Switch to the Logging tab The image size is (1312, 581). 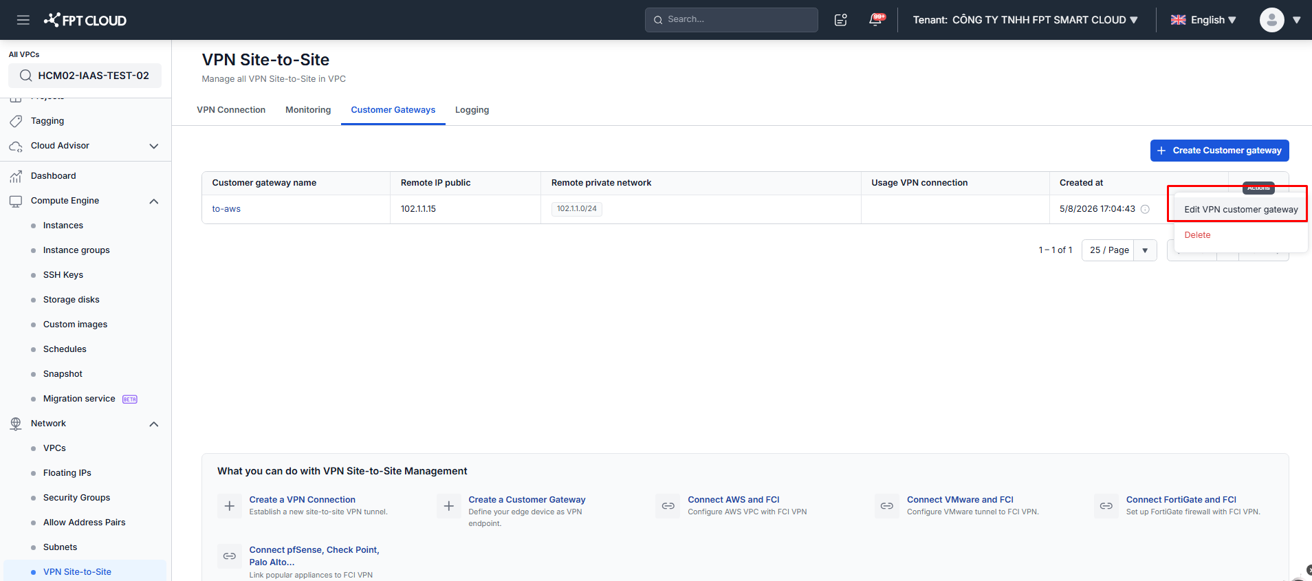point(472,110)
